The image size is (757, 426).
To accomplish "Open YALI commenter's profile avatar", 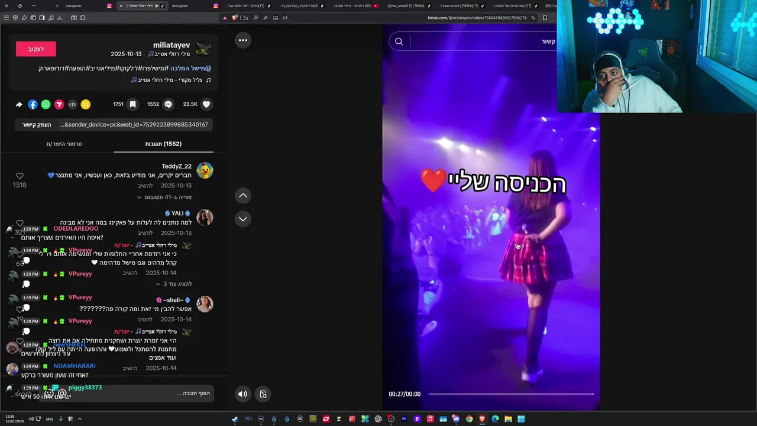I will (205, 218).
